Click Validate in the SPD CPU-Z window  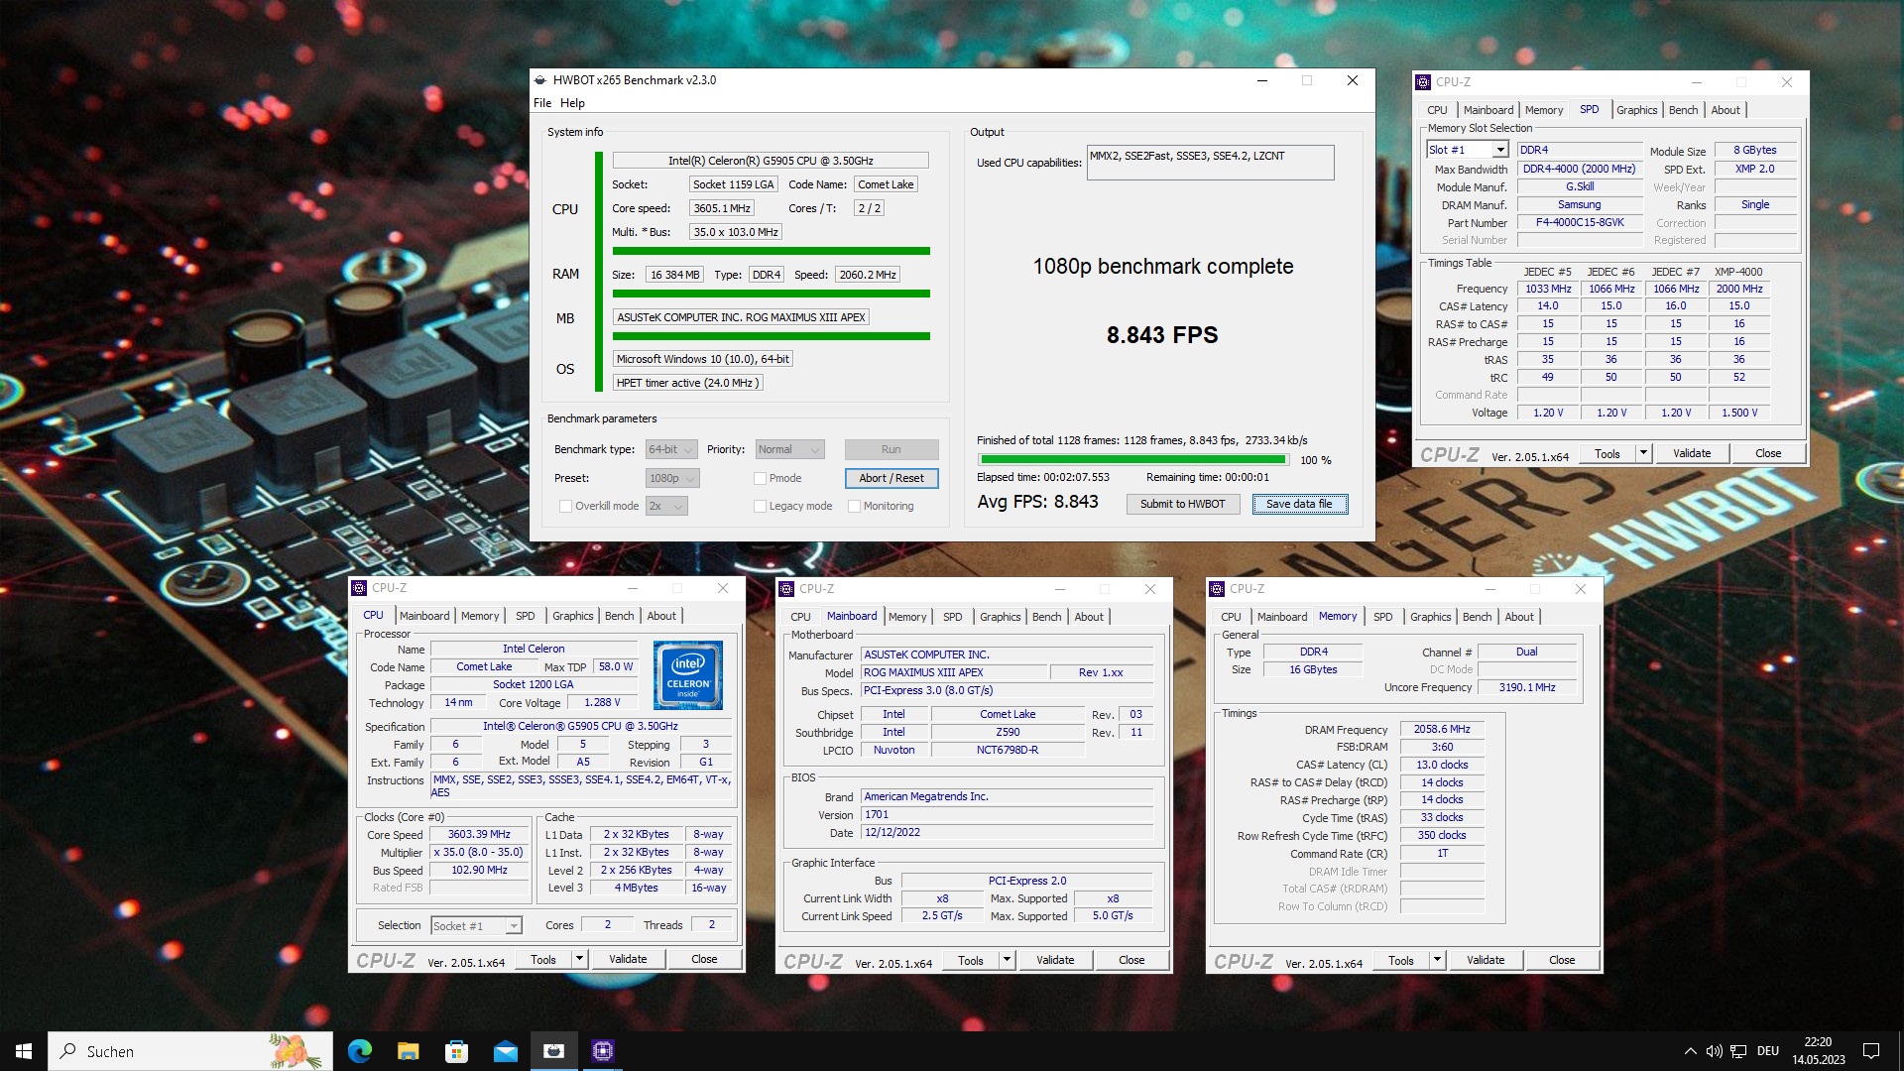click(x=1691, y=453)
